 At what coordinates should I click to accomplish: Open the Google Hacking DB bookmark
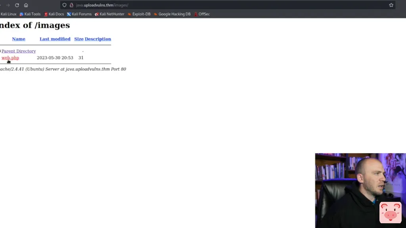click(x=172, y=14)
